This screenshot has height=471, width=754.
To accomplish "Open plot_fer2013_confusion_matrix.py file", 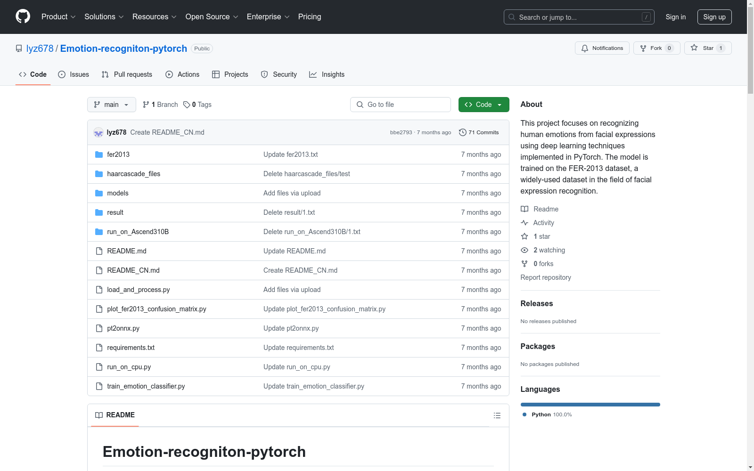I will [x=156, y=309].
